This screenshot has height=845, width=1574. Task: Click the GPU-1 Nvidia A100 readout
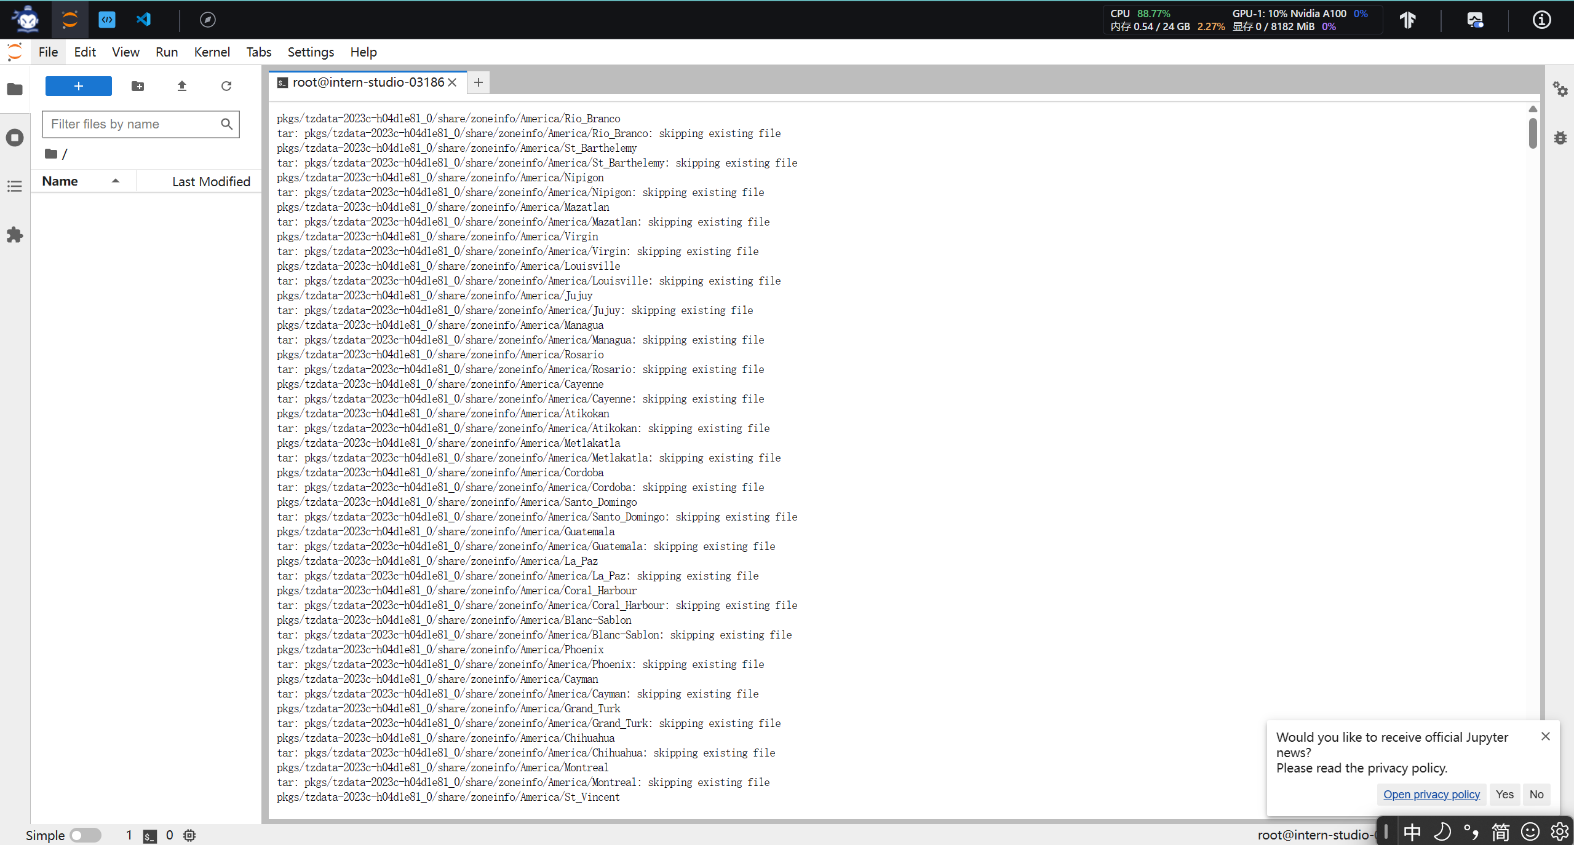(1300, 14)
